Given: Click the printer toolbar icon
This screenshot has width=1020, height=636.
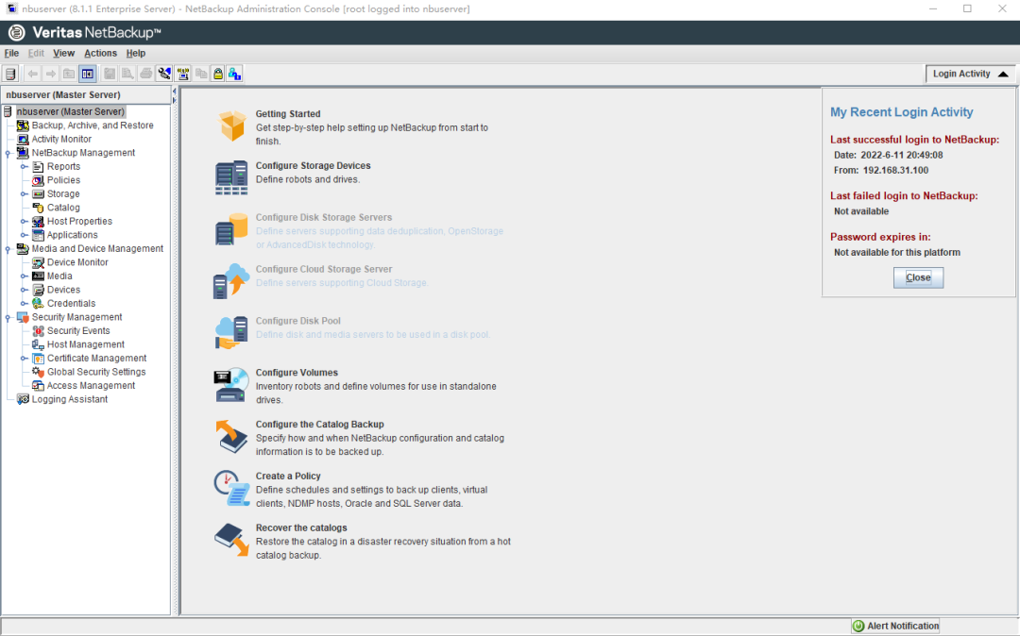Looking at the screenshot, I should click(145, 74).
